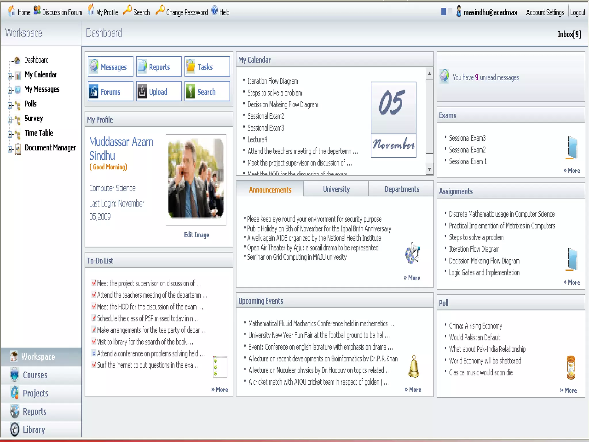Click the Tasks folder icon
Viewport: 589px width, 442px height.
pos(190,66)
